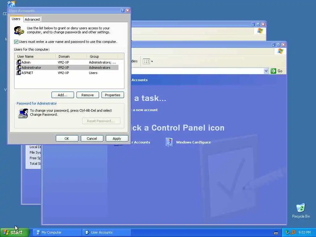This screenshot has width=316, height=237.
Task: Minimize the rear Explorer window
Action: click(253, 24)
